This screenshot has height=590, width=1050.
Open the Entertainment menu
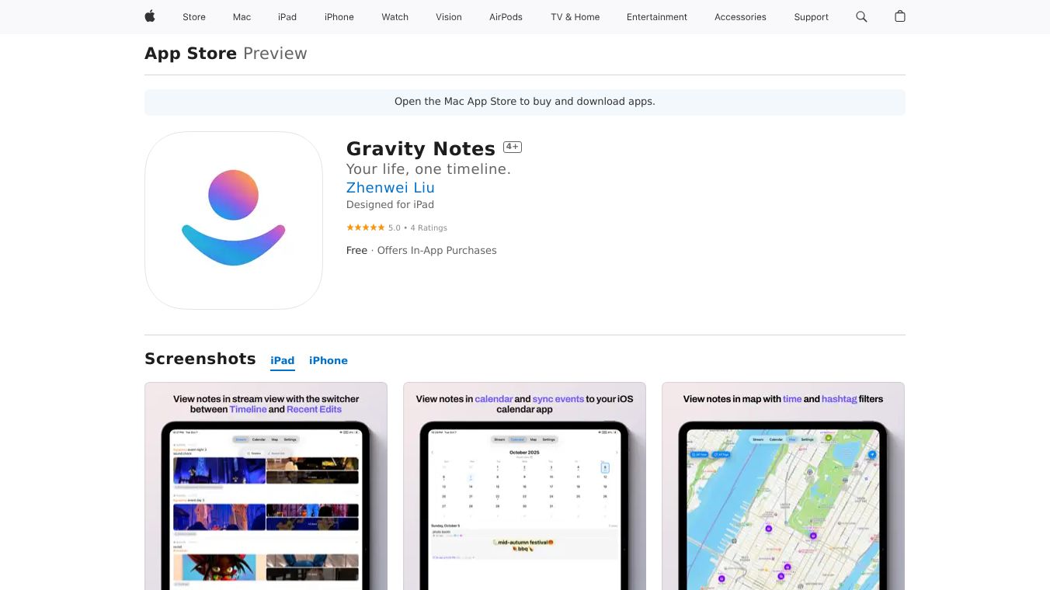(657, 17)
